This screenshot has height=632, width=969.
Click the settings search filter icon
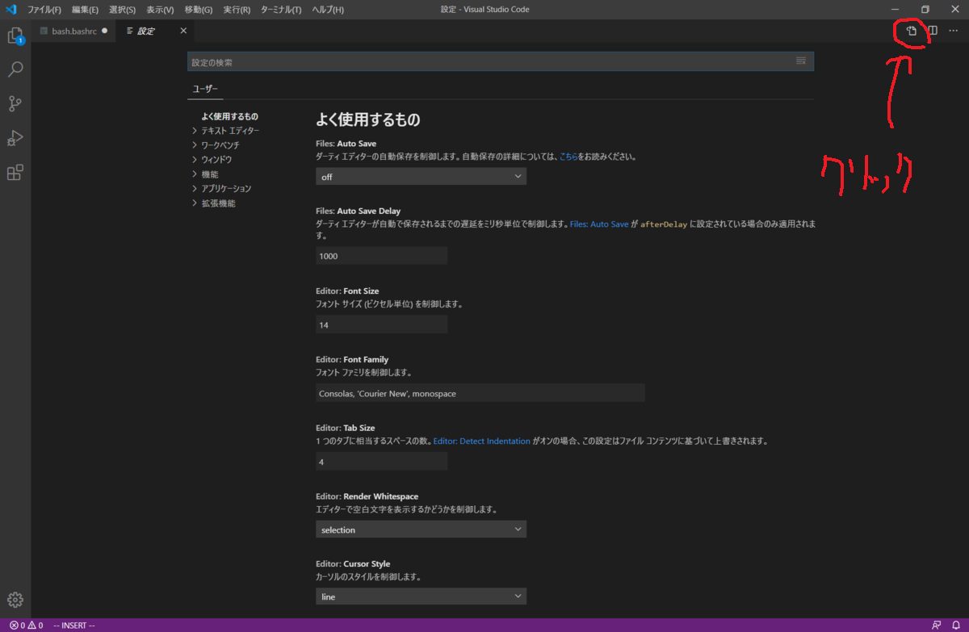801,61
